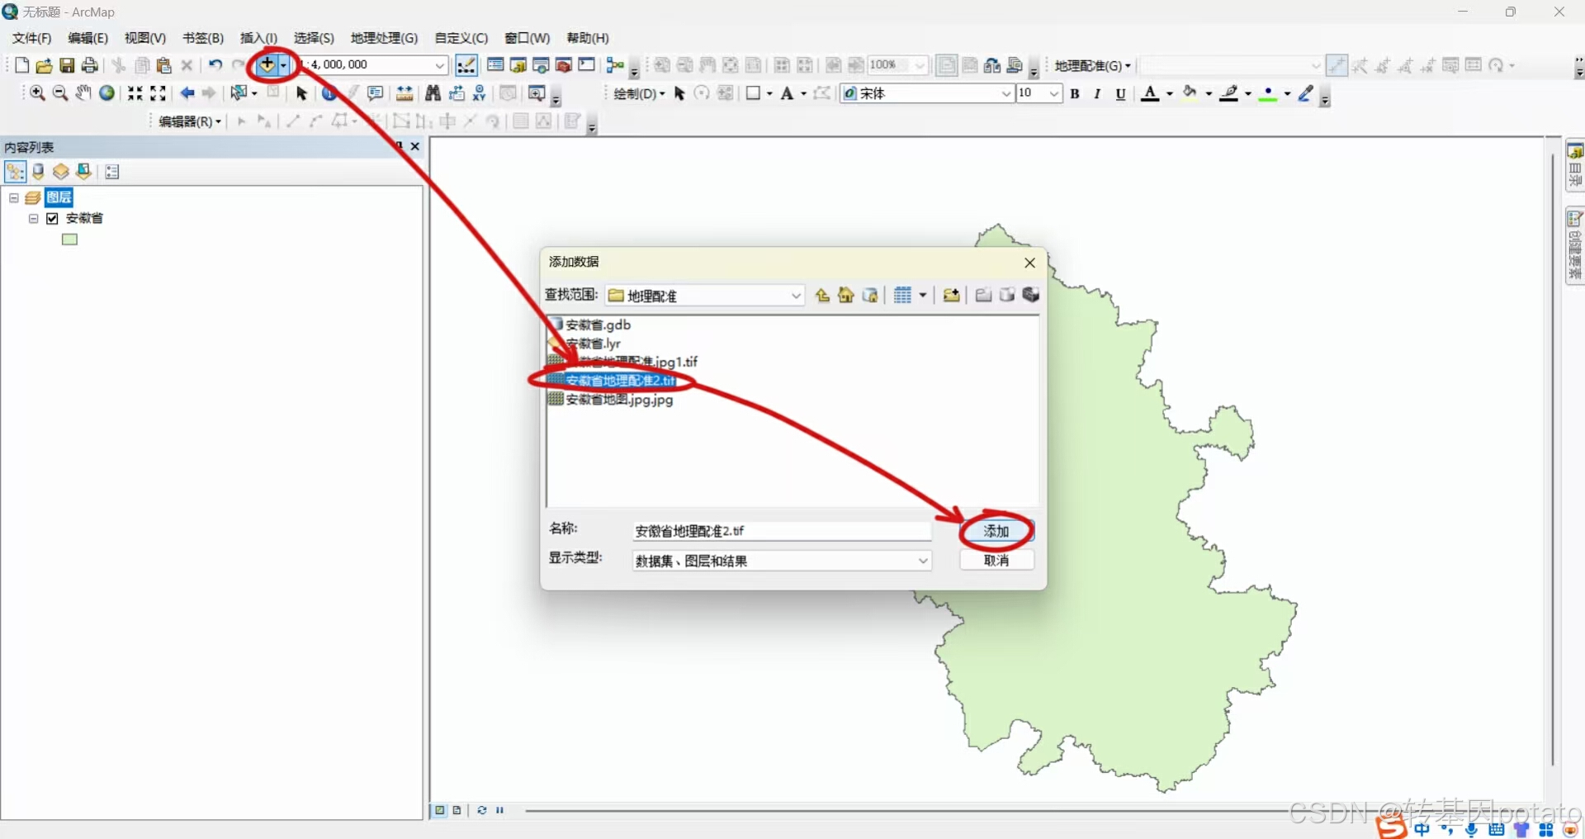Pick the font color swatch

(1150, 94)
